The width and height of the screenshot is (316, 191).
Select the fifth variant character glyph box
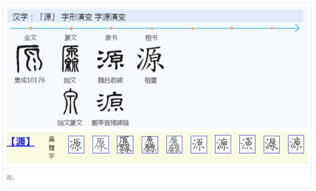click(x=174, y=145)
